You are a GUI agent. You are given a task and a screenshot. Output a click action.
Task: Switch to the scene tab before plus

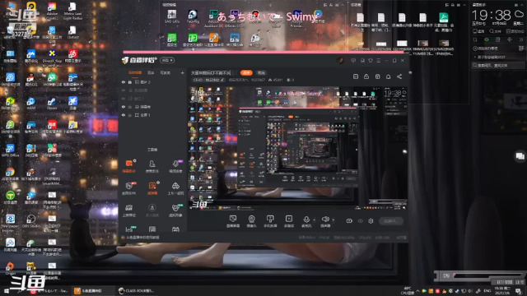[165, 73]
